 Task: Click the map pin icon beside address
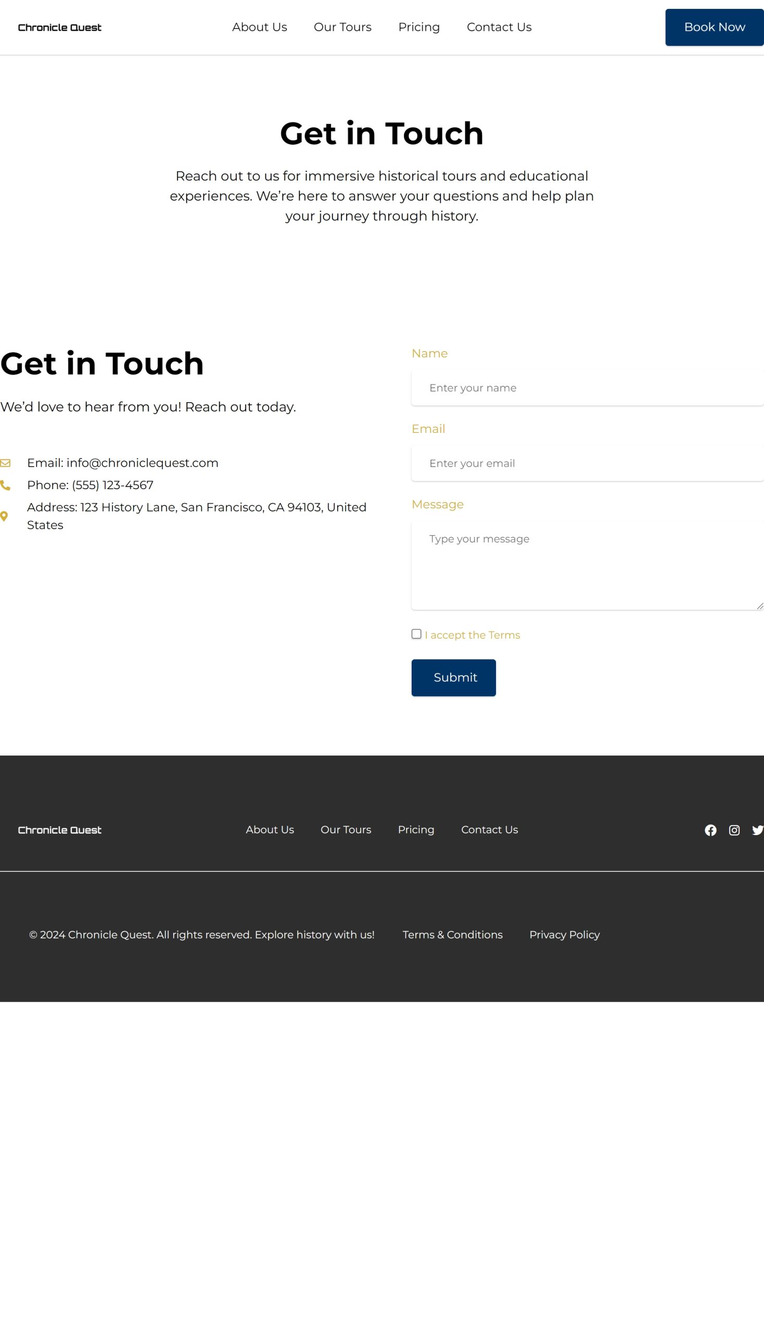point(4,516)
